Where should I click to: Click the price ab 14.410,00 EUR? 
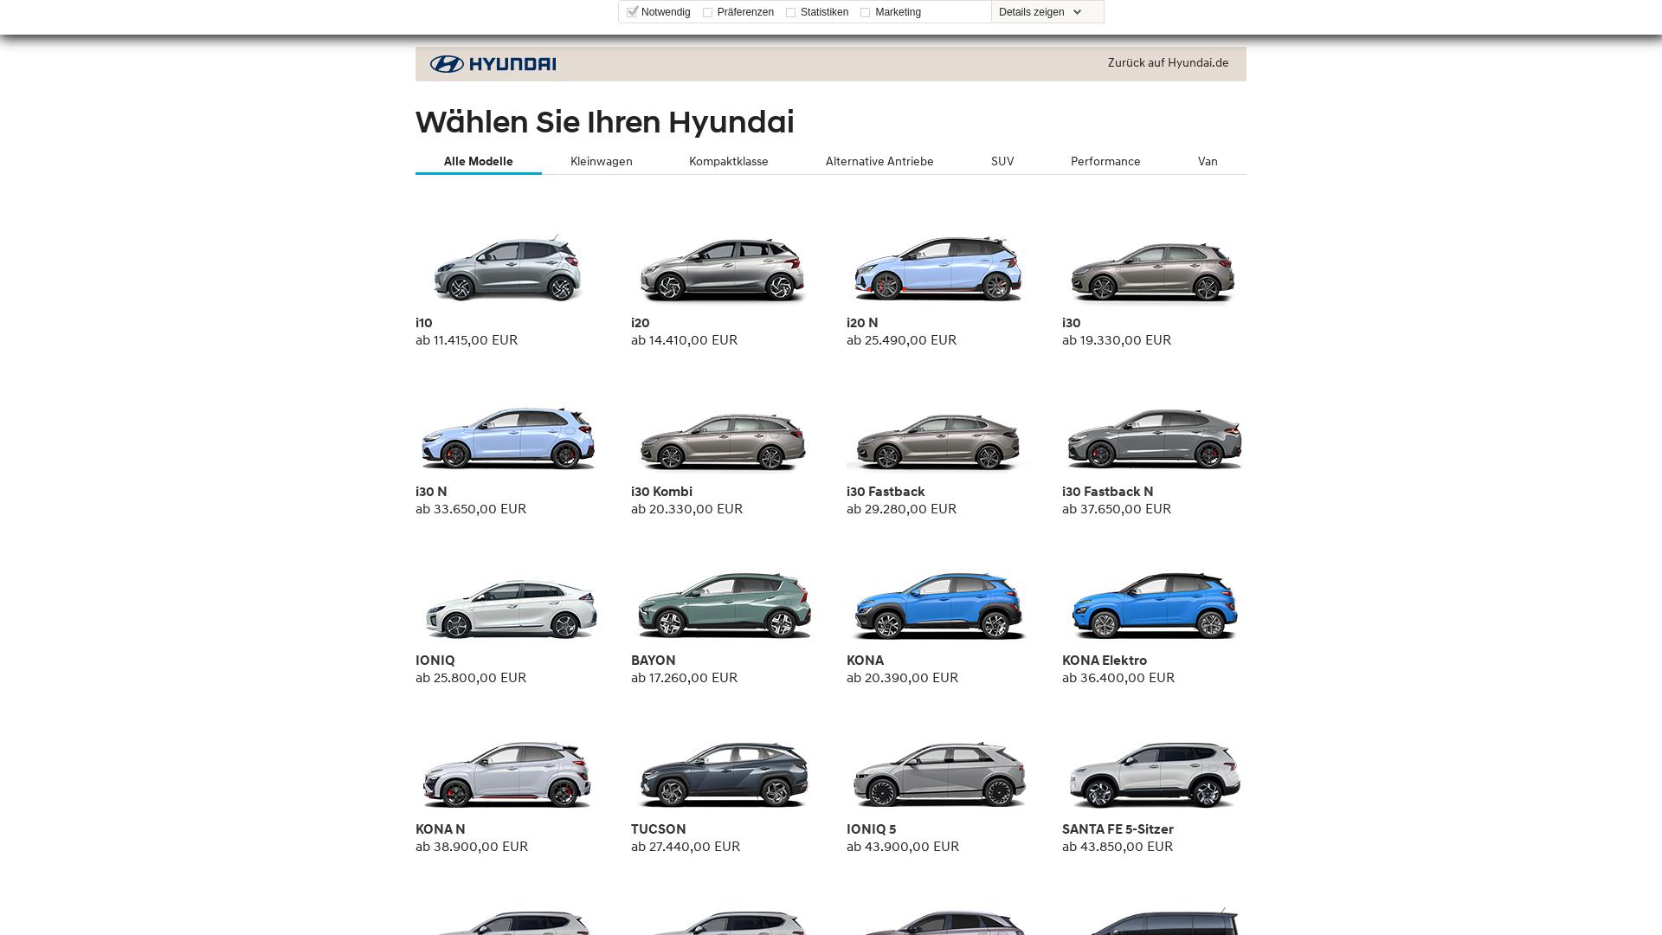coord(685,340)
